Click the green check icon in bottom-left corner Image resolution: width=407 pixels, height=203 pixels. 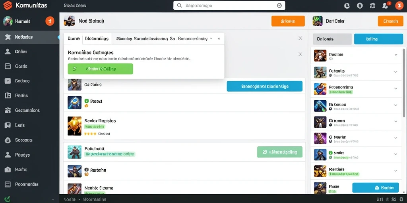click(x=8, y=199)
